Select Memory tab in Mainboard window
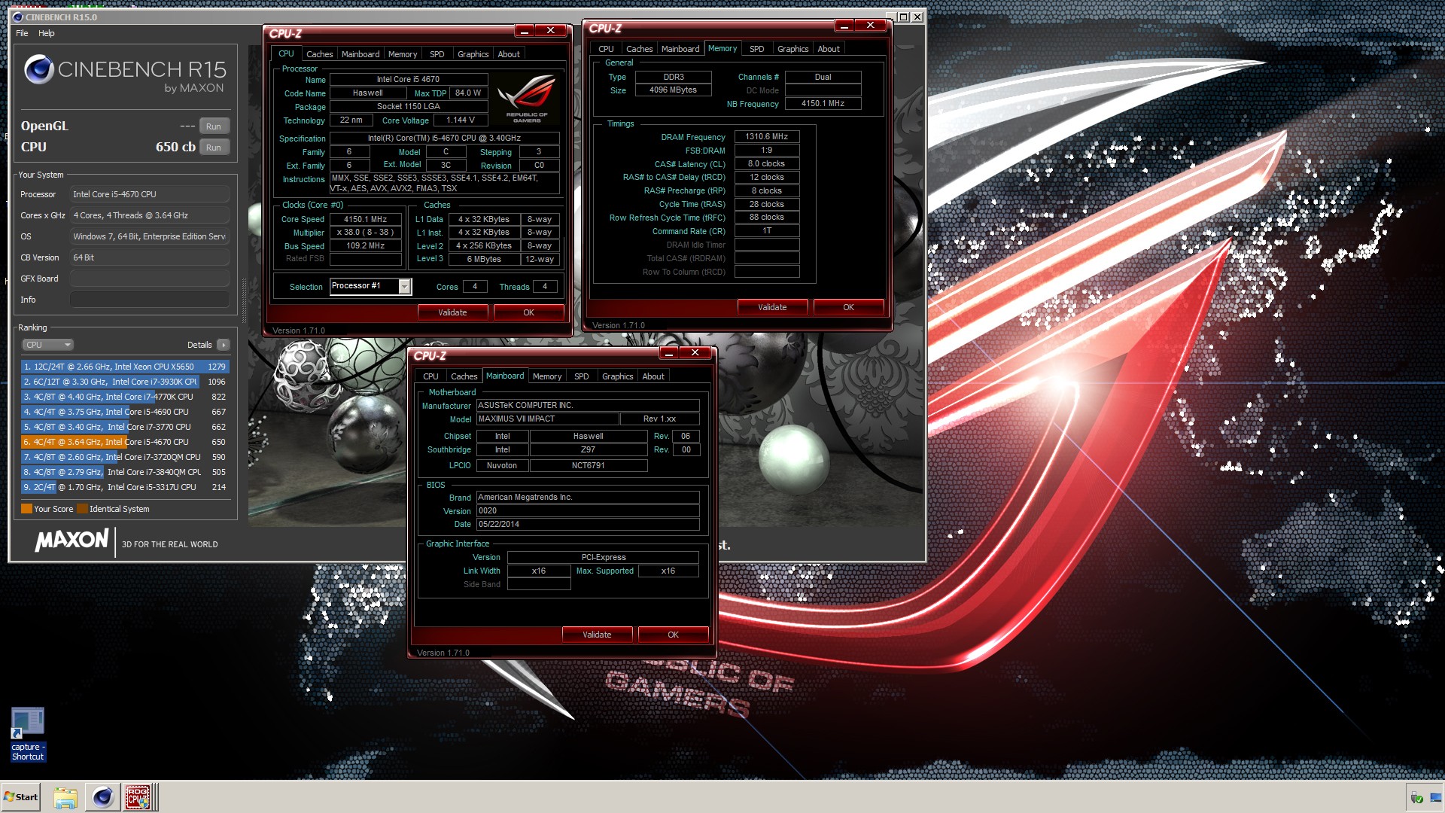 click(x=547, y=376)
